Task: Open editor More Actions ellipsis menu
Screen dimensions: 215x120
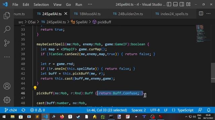Action: pyautogui.click(x=208, y=13)
